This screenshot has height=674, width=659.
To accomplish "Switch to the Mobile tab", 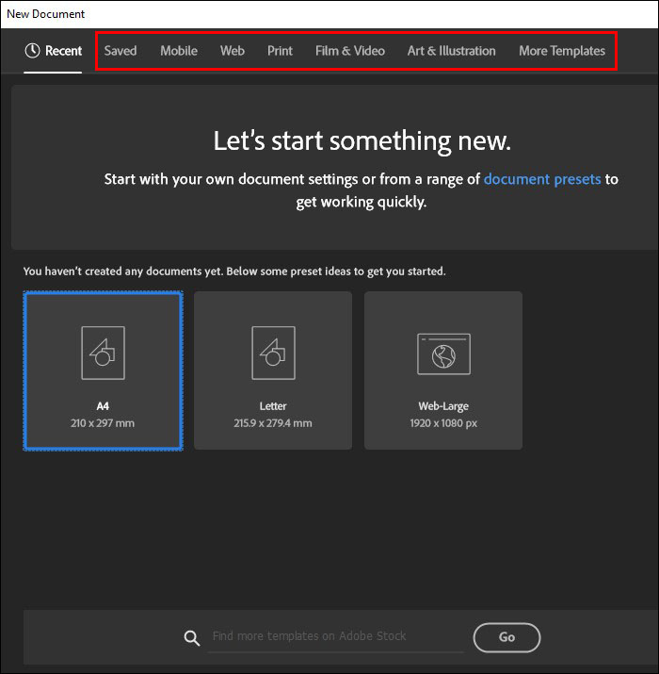I will click(179, 51).
